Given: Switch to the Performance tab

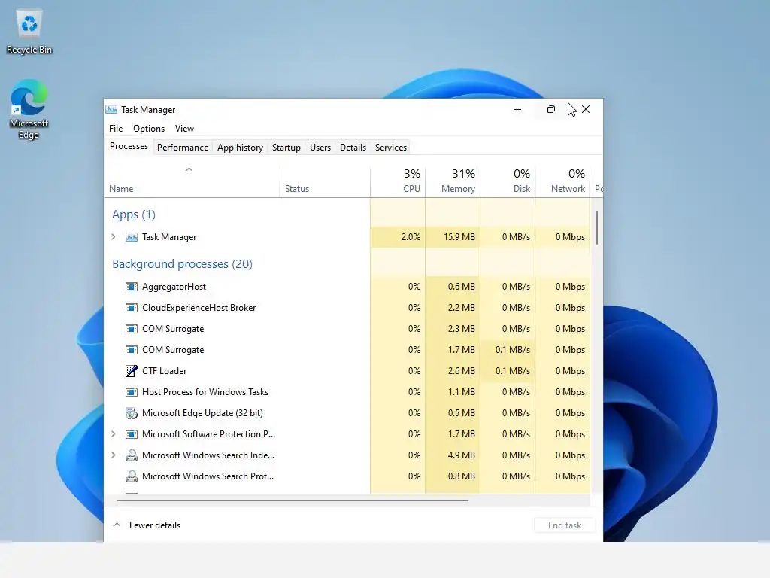Looking at the screenshot, I should point(183,148).
